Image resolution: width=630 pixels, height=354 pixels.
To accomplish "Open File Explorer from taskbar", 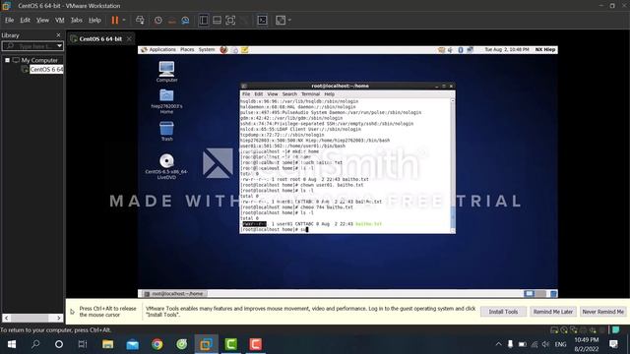I will [107, 344].
